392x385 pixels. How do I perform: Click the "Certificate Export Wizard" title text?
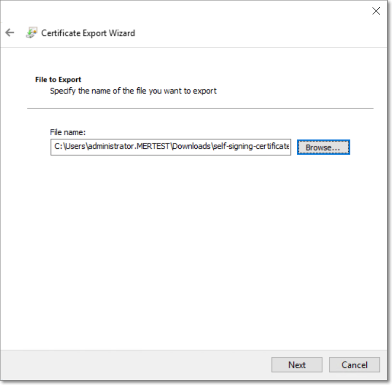[x=88, y=33]
